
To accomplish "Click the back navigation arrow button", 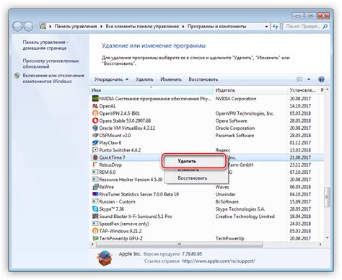I will tap(17, 26).
